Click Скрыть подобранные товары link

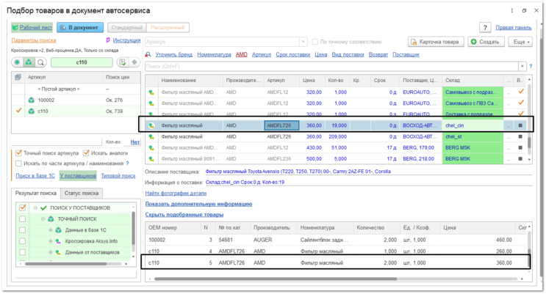click(x=184, y=215)
